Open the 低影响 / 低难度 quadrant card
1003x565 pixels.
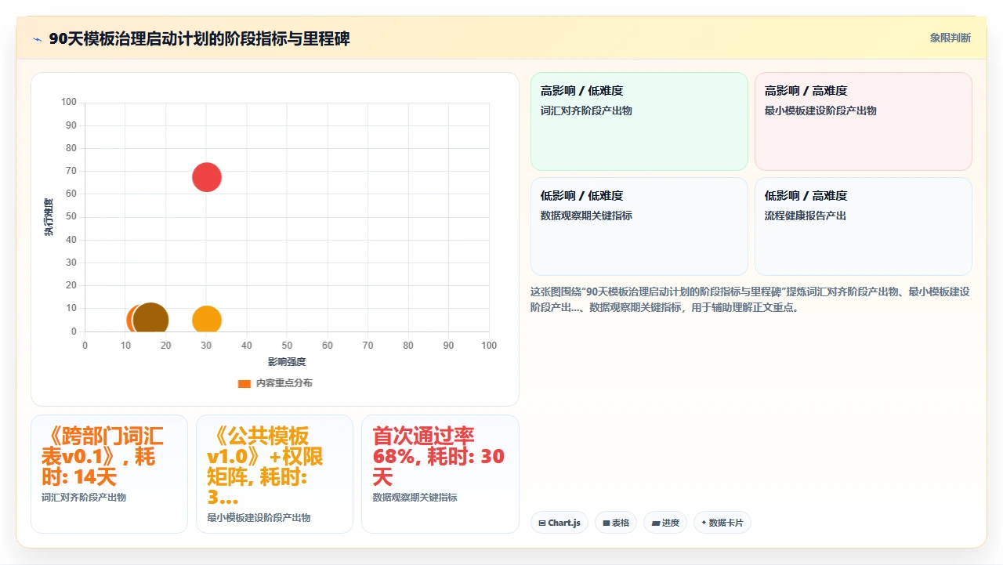(639, 226)
